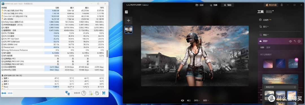The image size is (305, 105).
Task: Click HWiNFO collapse columns arrows button
Action: pos(10,93)
